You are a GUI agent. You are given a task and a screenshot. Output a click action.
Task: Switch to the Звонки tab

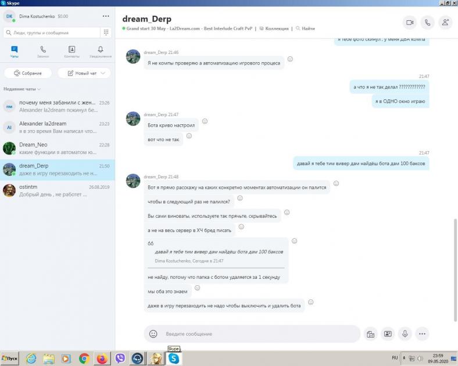[x=43, y=52]
